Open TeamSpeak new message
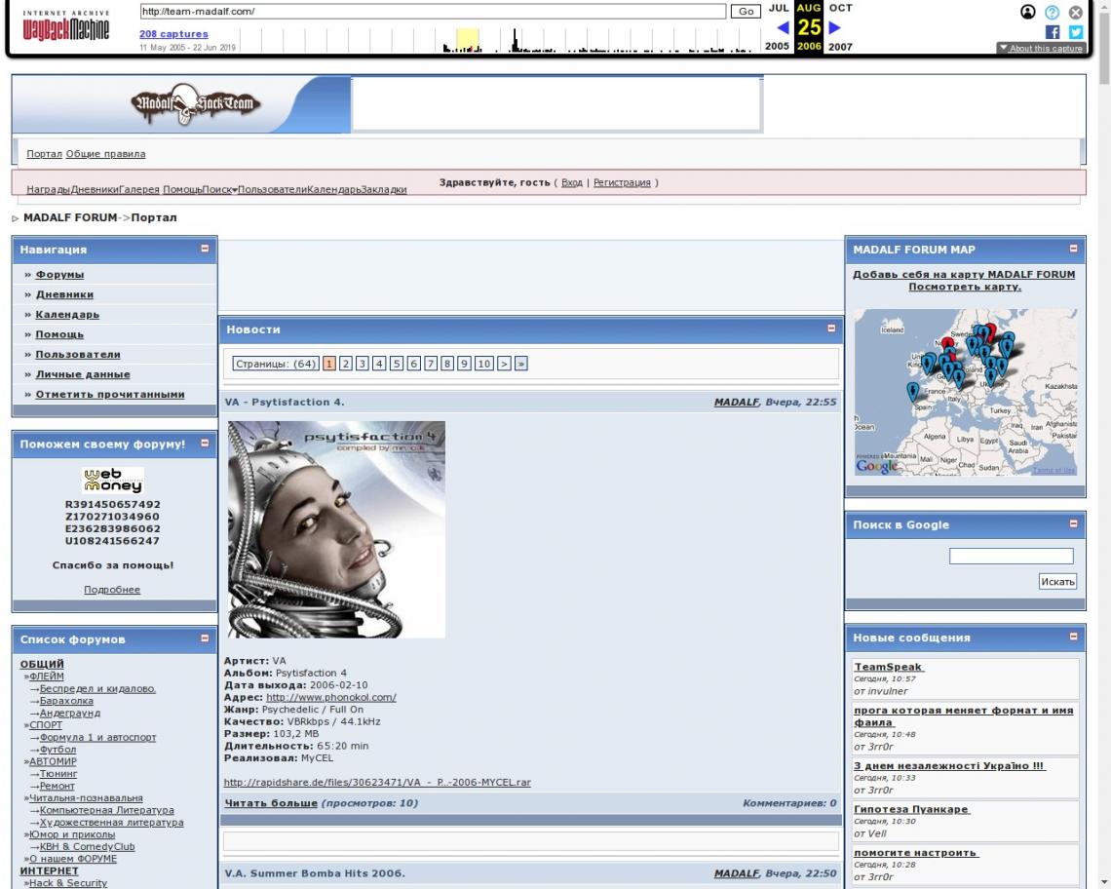This screenshot has height=889, width=1111. coord(889,667)
